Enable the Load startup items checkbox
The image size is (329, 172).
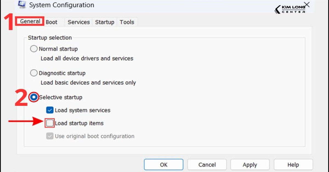[x=50, y=123]
